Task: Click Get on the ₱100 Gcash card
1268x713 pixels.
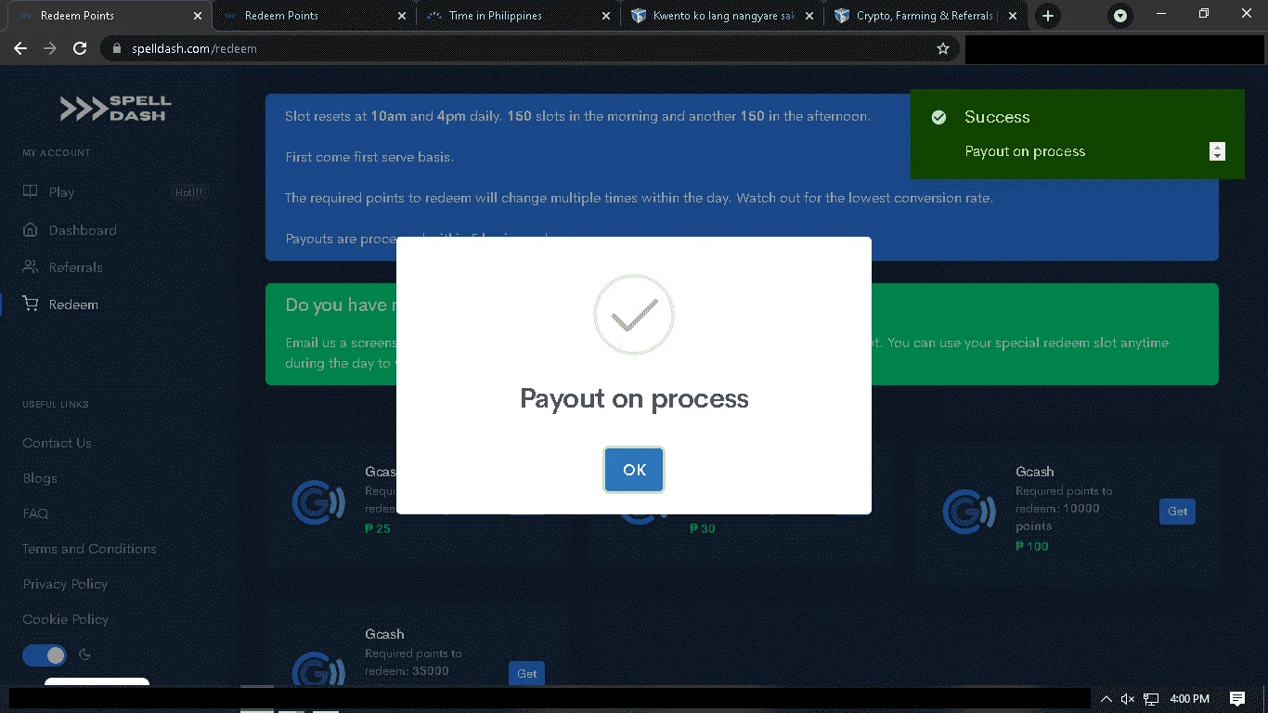Action: 1177,512
